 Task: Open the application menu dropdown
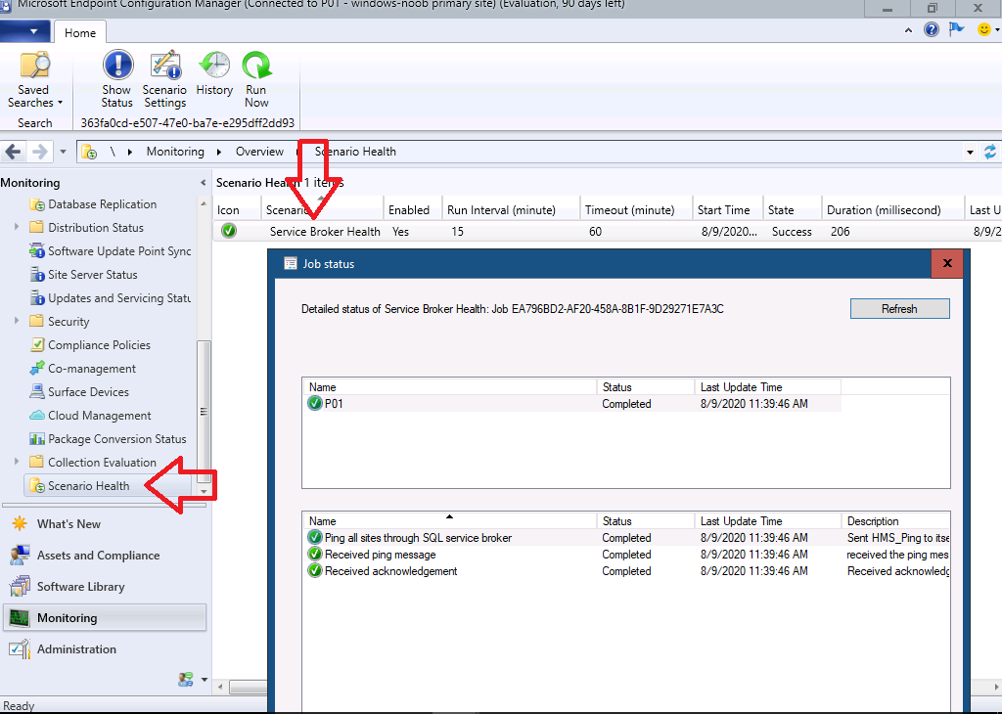(25, 31)
